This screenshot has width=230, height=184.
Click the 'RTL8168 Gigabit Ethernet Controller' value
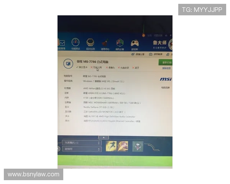112,121
